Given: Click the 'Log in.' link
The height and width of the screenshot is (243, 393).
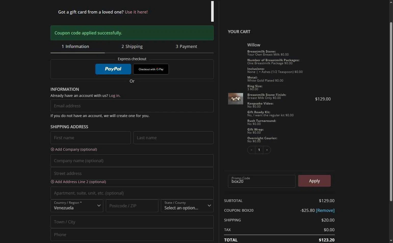Looking at the screenshot, I should tap(115, 96).
